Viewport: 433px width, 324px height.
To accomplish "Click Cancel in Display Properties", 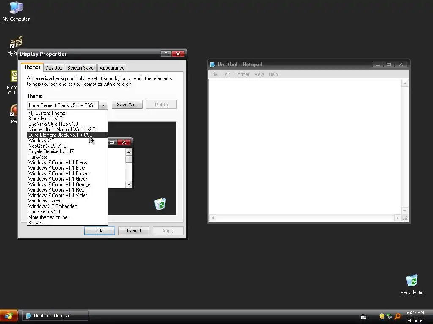I will coord(134,231).
